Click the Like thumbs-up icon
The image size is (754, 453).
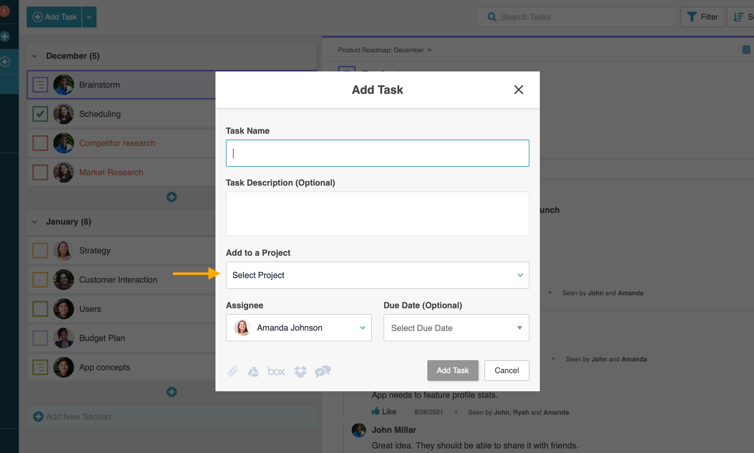point(376,412)
